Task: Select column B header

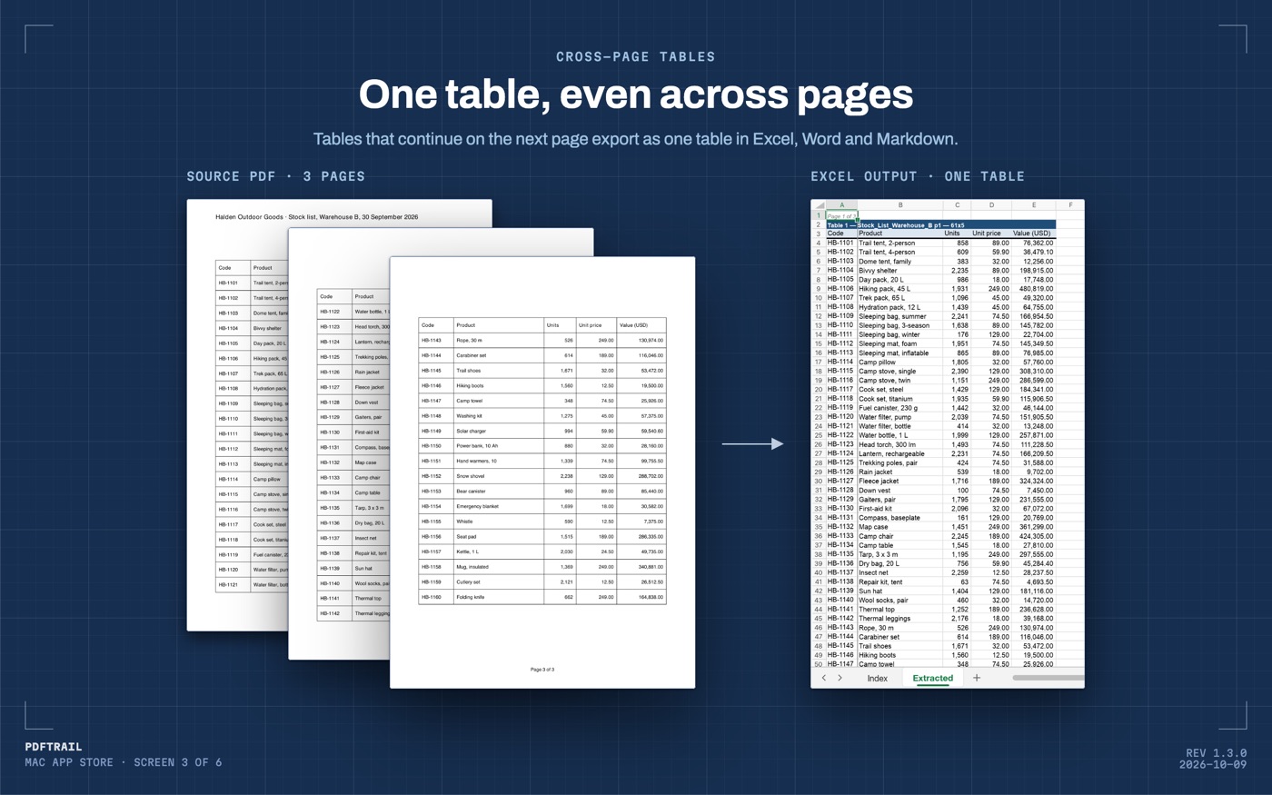Action: click(x=899, y=205)
